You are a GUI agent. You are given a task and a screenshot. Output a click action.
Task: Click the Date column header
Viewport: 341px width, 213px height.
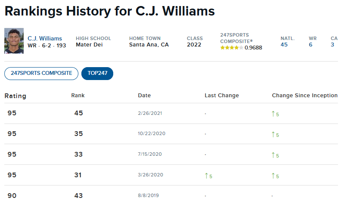(x=144, y=96)
